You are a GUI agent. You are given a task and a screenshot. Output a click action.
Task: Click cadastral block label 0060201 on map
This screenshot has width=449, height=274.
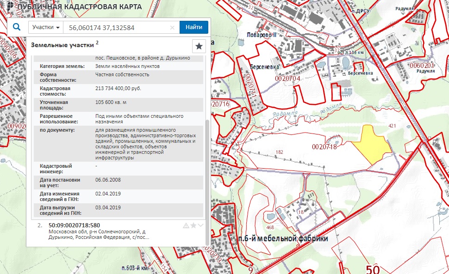[421, 66]
